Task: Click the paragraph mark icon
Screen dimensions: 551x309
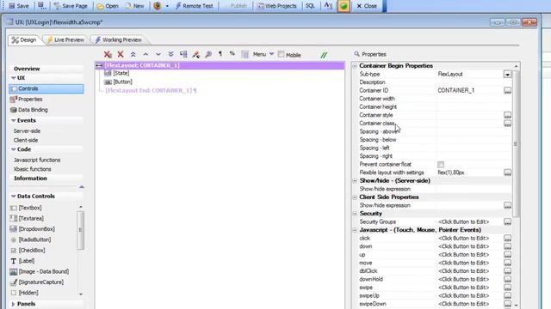Action: (220, 54)
